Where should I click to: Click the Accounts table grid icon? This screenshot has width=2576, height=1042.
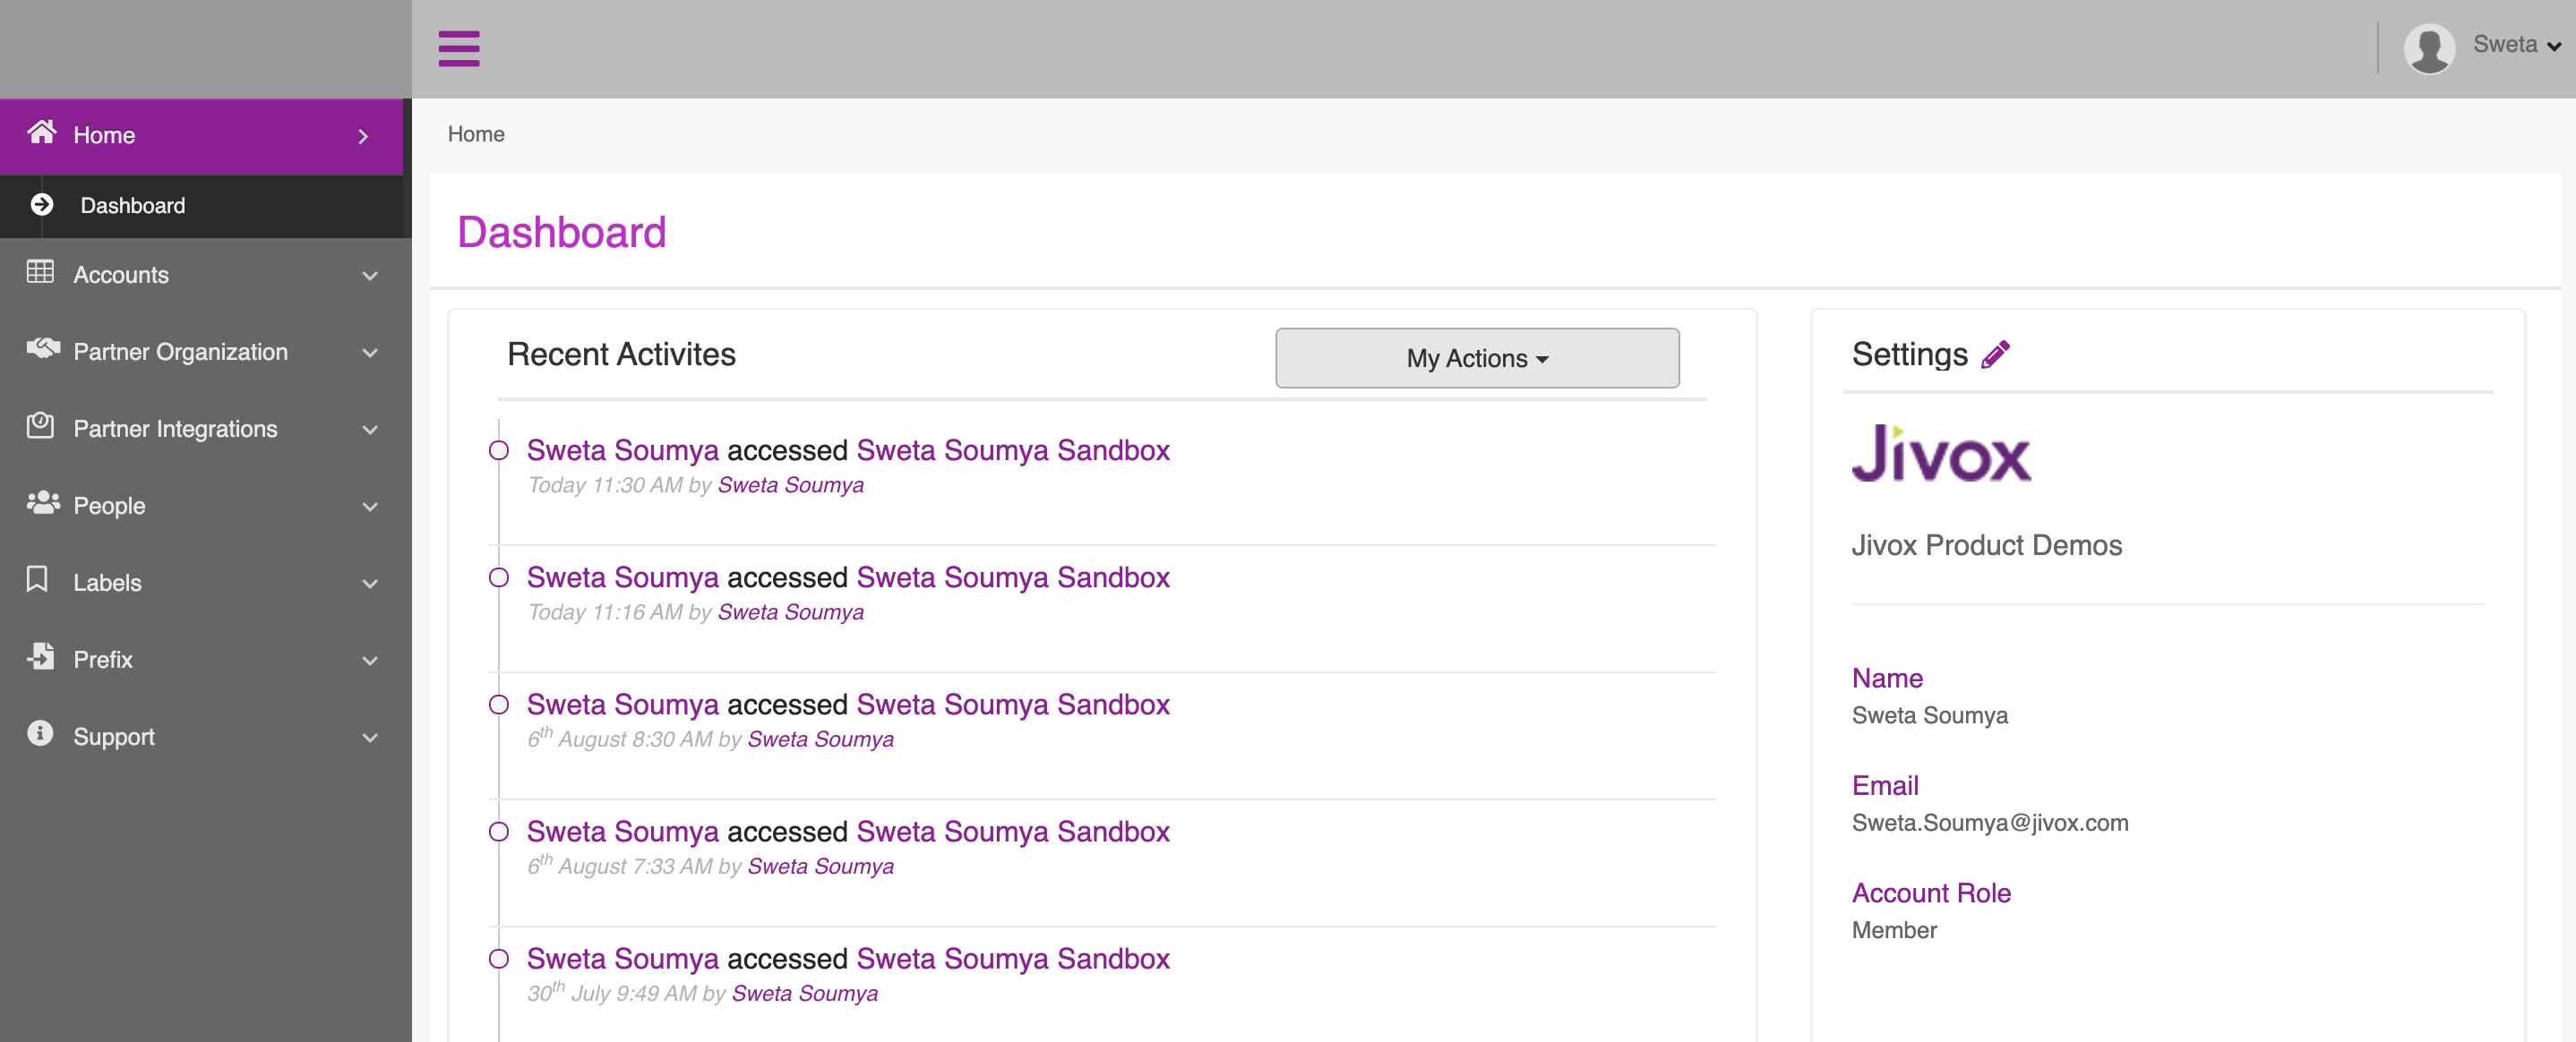pos(40,273)
